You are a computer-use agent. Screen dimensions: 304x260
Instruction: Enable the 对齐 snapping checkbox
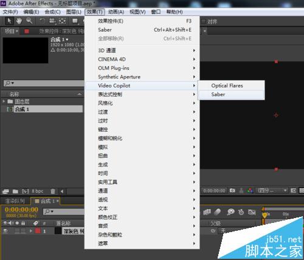point(203,21)
